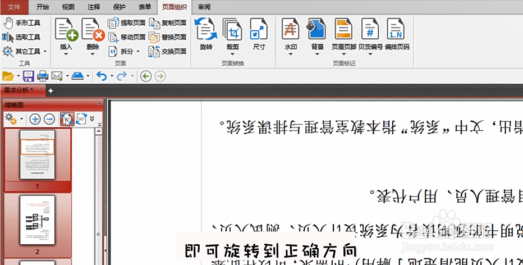The width and height of the screenshot is (523, 265).
Task: Click the Save floppy disk icon
Action: 29,76
